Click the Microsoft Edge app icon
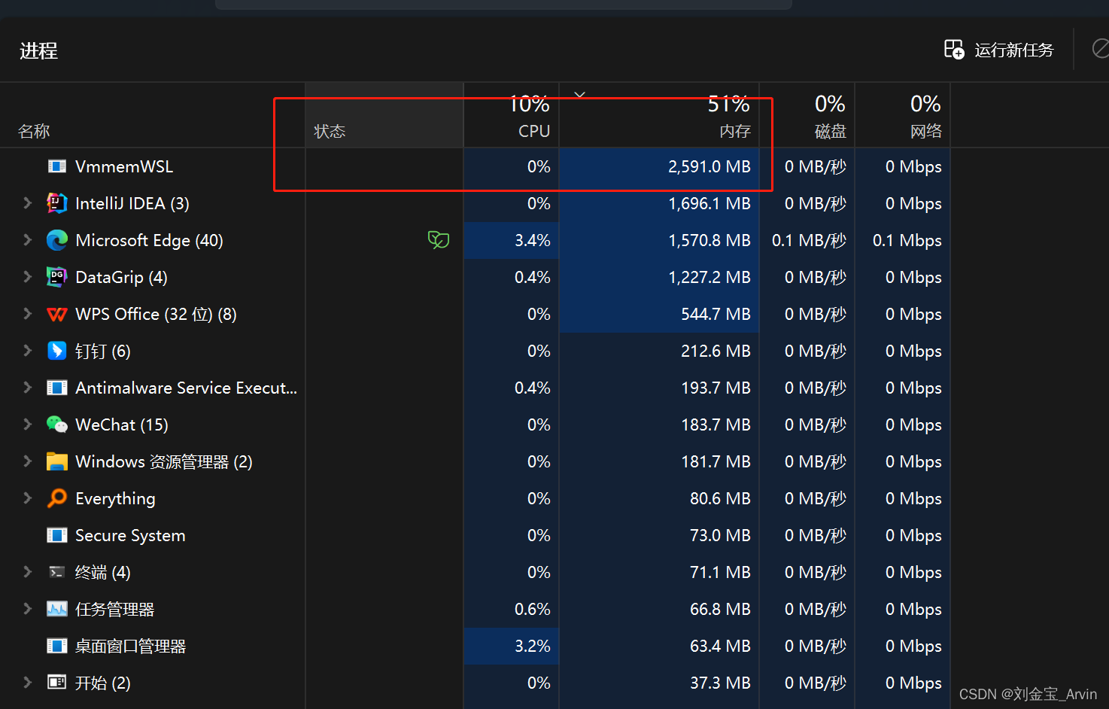This screenshot has height=709, width=1109. (57, 240)
